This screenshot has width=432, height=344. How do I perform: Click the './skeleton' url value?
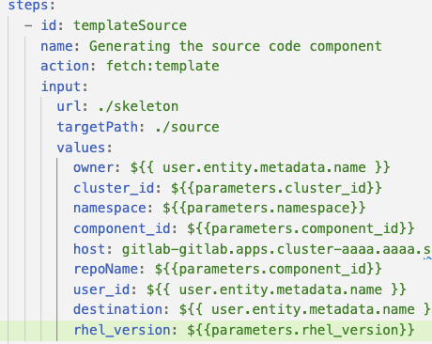(138, 106)
